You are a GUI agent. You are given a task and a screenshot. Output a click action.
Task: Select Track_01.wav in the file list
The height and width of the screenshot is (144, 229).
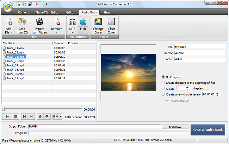pos(15,48)
